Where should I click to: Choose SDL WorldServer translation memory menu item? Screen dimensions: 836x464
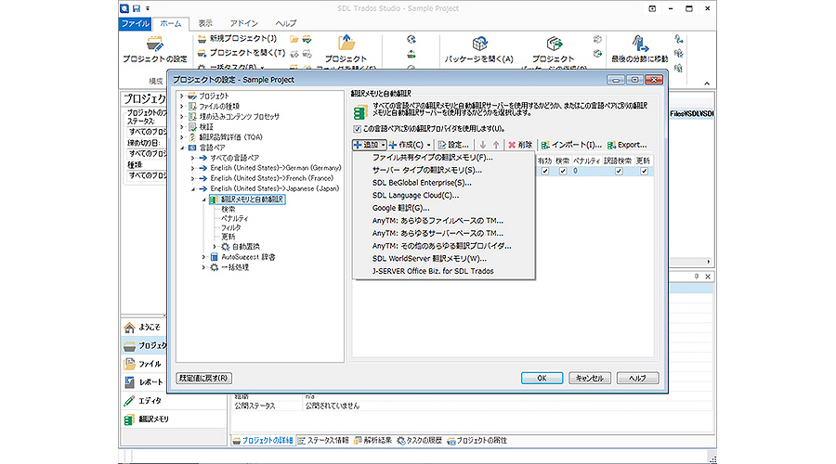click(x=443, y=259)
